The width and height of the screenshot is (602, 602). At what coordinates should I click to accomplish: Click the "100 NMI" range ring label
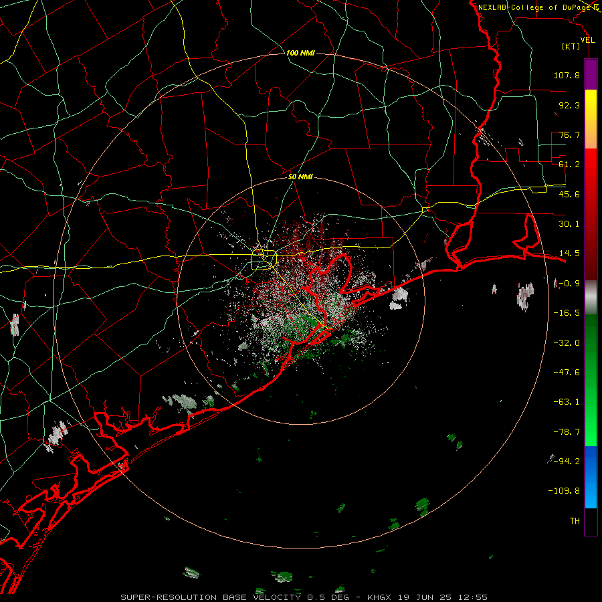[x=300, y=53]
